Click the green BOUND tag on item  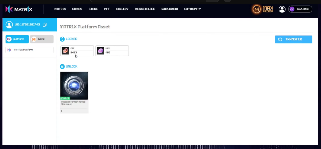pyautogui.click(x=65, y=98)
